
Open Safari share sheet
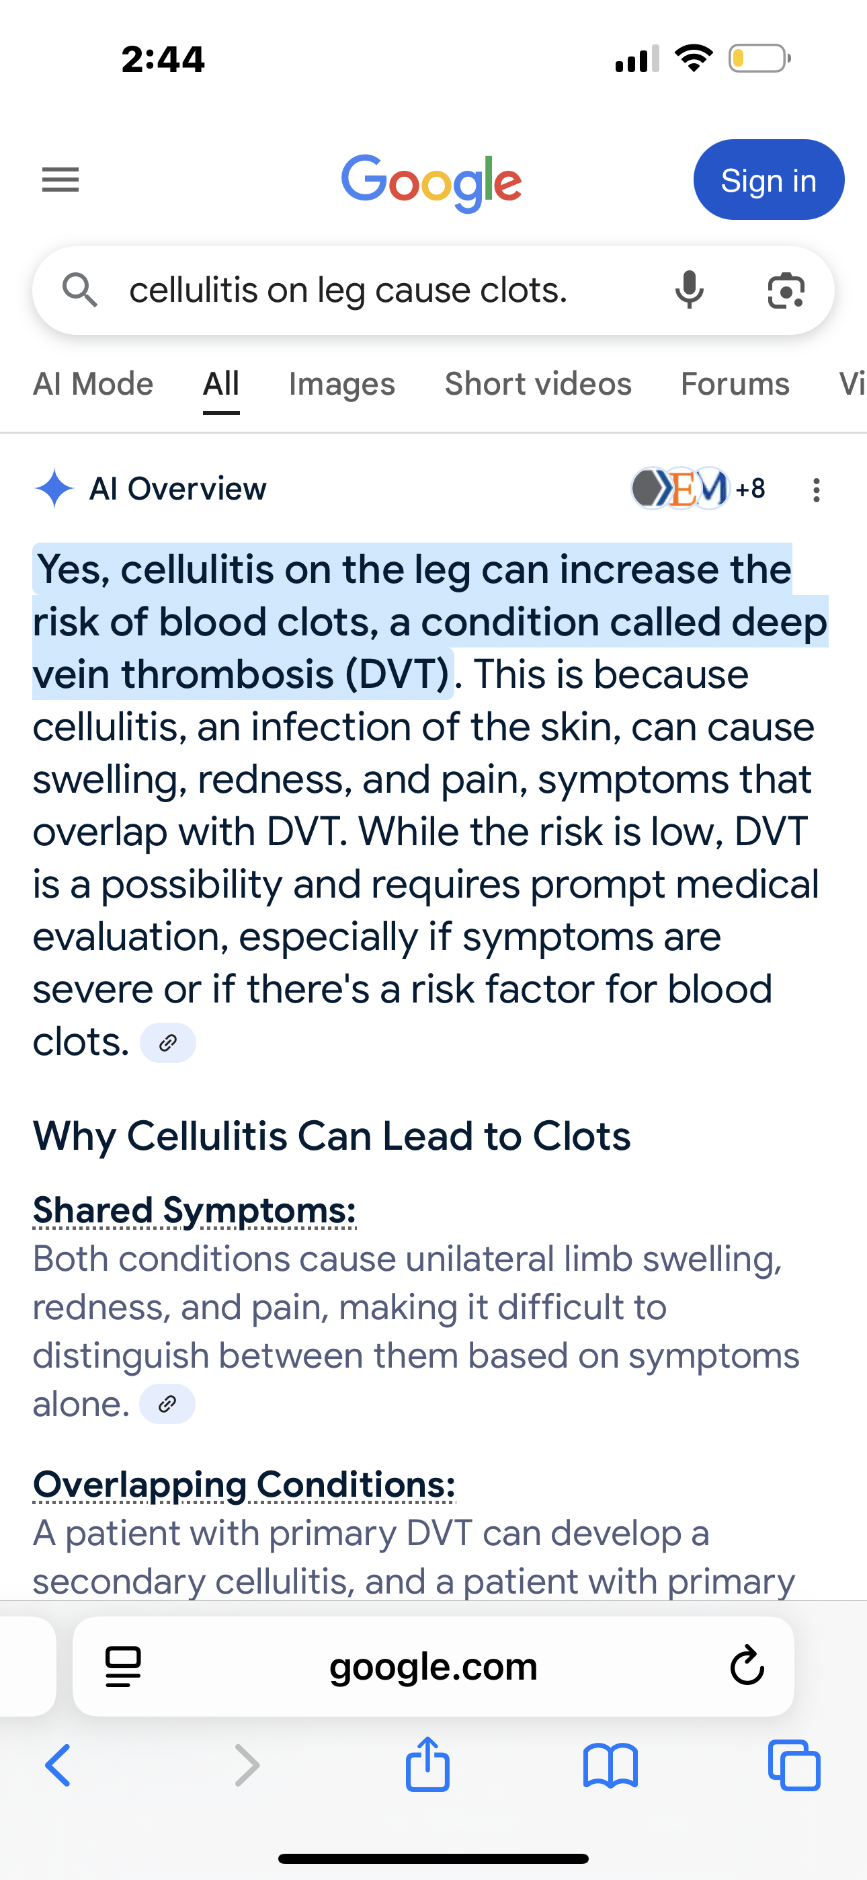(x=427, y=1765)
